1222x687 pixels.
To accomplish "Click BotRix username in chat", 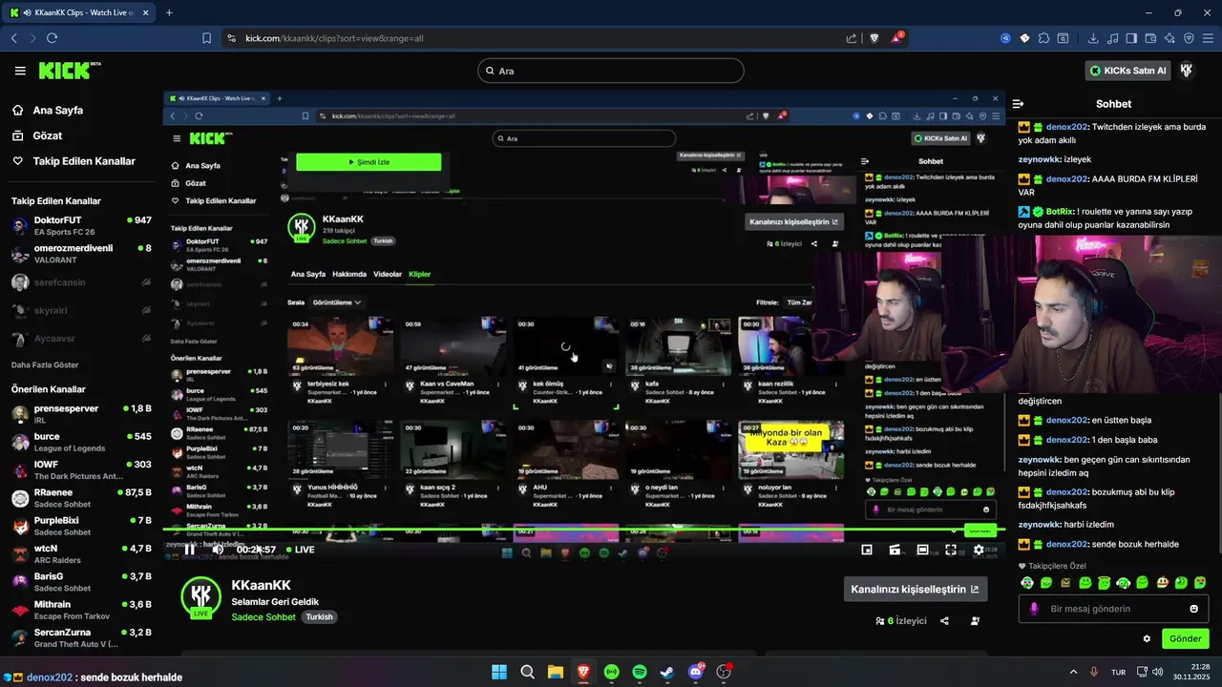I will tap(1060, 212).
